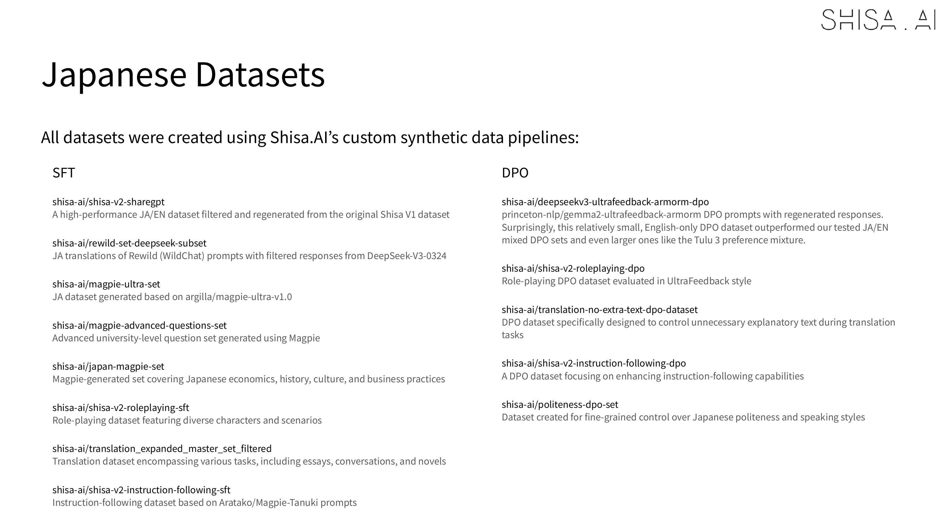The height and width of the screenshot is (532, 946).
Task: Open the shisa-ai/deepseekv3-ultrafeedback-armorm-dpo dataset
Action: (605, 202)
